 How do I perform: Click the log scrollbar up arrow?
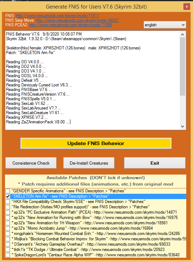click(x=182, y=34)
